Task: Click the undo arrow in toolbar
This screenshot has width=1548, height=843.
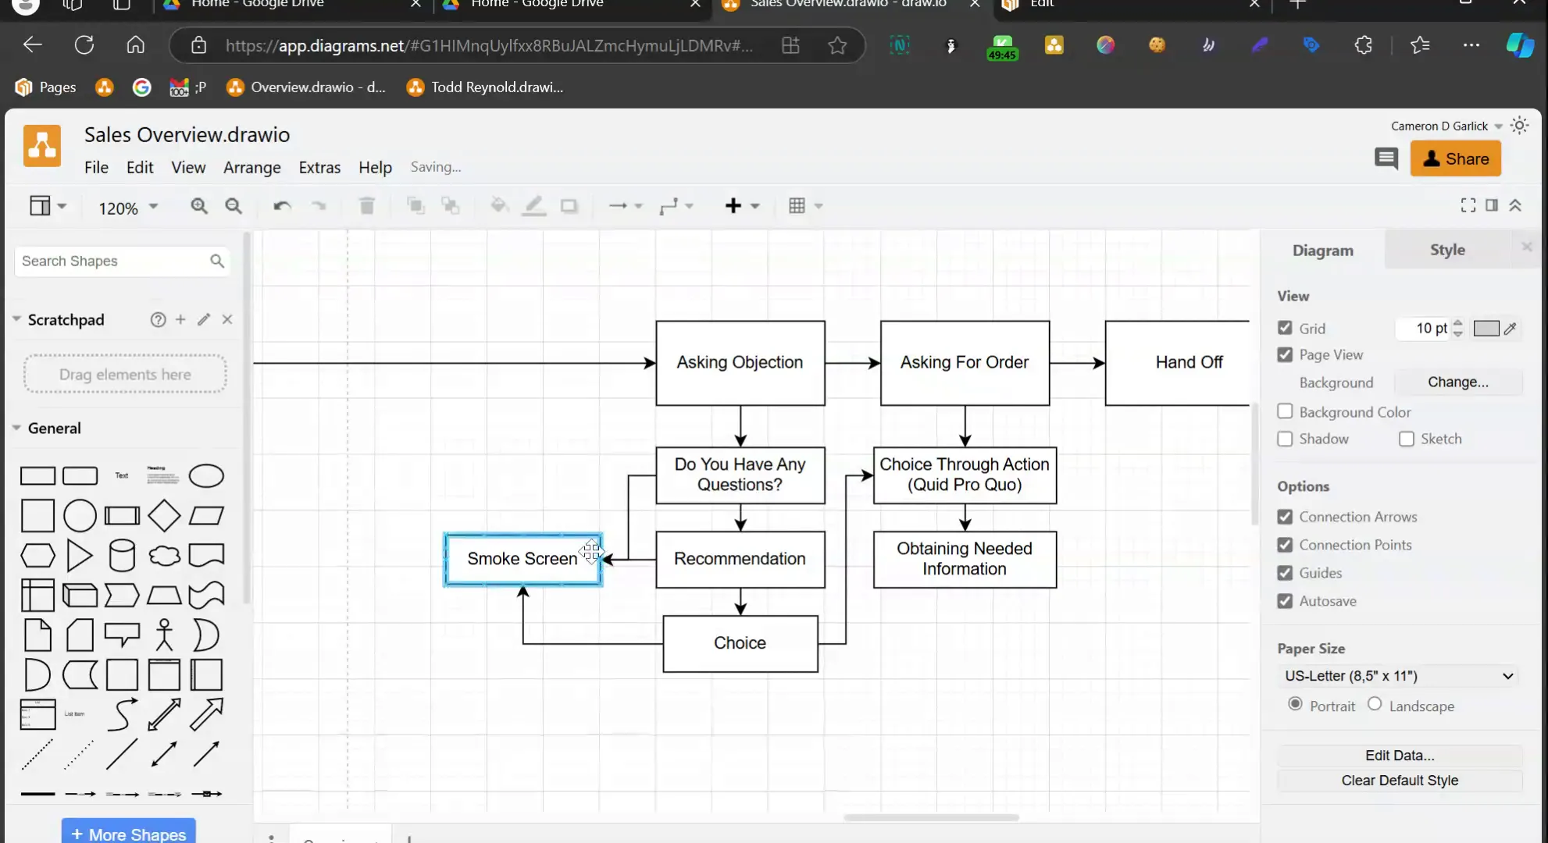Action: tap(282, 206)
